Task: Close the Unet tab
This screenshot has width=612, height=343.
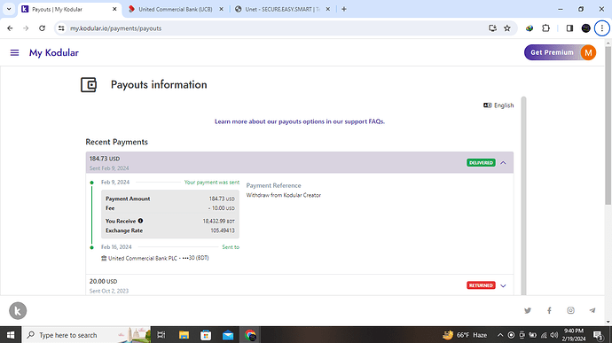Action: click(x=328, y=9)
